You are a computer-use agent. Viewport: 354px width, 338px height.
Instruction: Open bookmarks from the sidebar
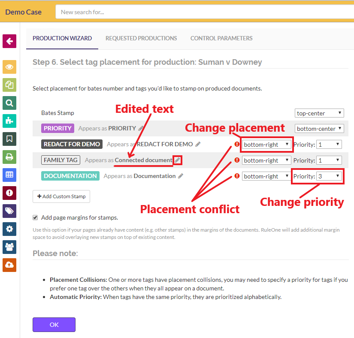click(9, 139)
